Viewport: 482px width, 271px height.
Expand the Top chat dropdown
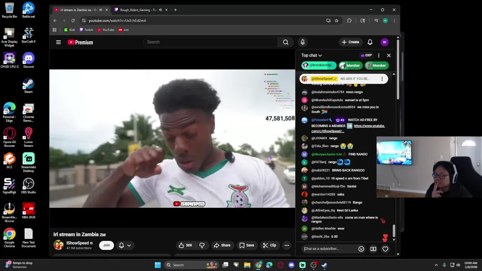point(311,55)
